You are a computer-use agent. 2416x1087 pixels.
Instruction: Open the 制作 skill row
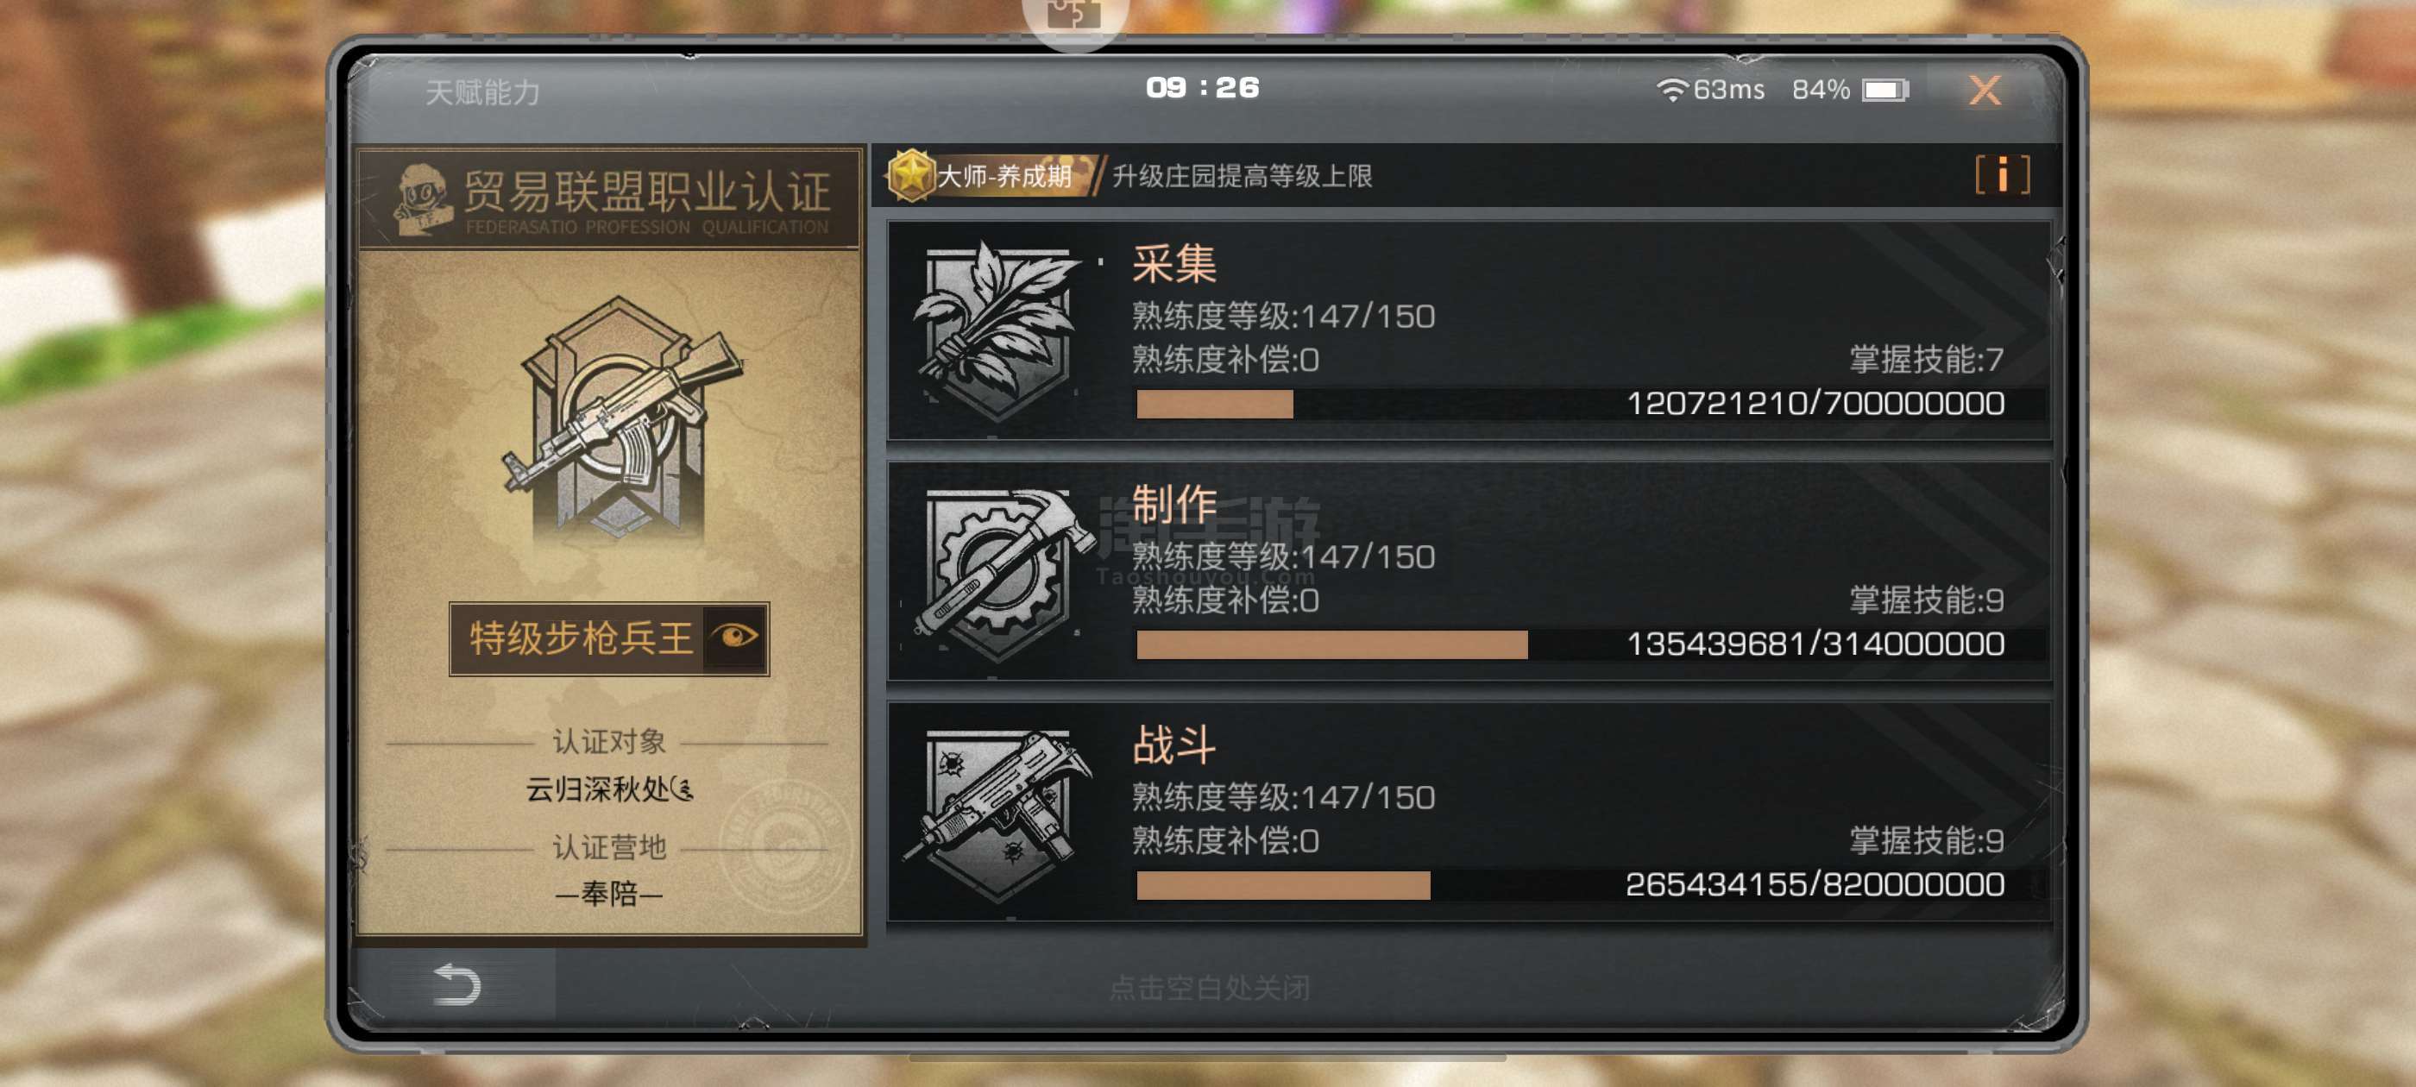pos(1469,571)
